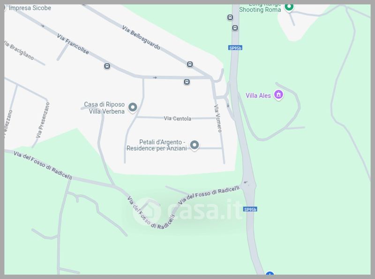375x279 pixels.
Task: Click the Petali d'Argento residence pin
Action: (x=195, y=145)
